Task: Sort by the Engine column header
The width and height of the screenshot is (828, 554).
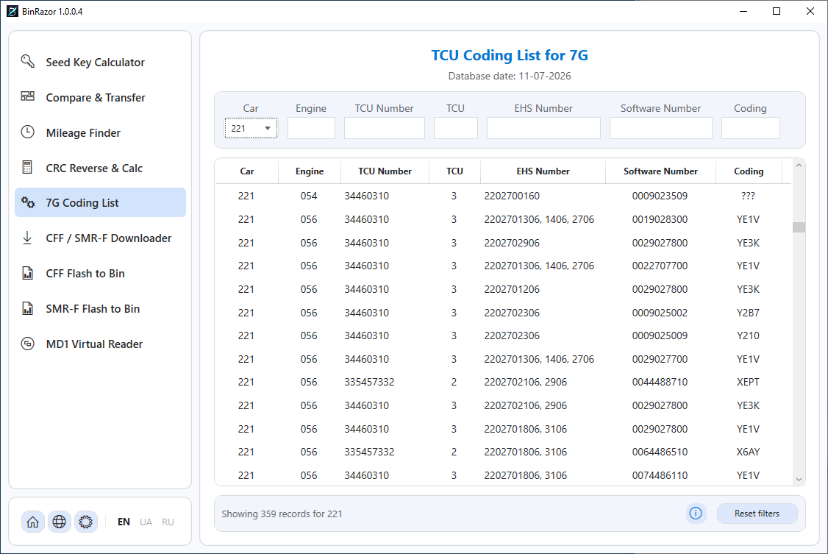Action: click(310, 171)
